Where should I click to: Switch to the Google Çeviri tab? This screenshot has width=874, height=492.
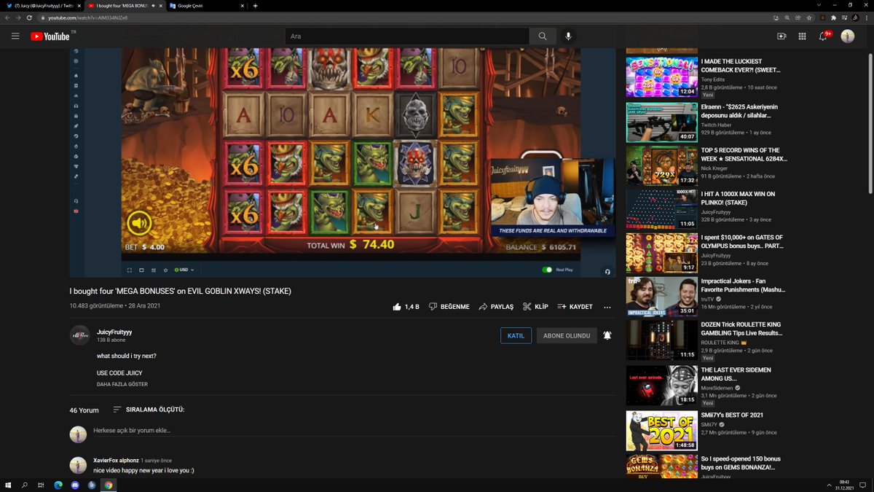tap(206, 6)
